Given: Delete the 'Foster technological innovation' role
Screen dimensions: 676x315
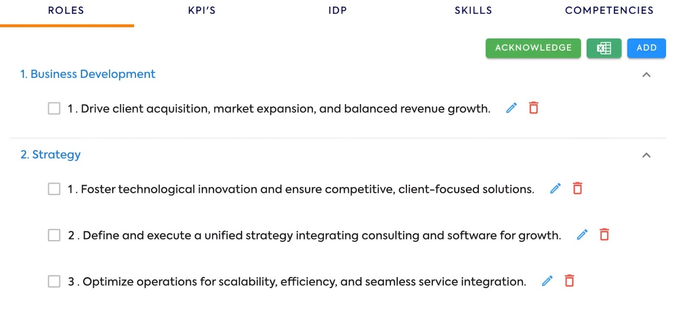Looking at the screenshot, I should tap(577, 188).
